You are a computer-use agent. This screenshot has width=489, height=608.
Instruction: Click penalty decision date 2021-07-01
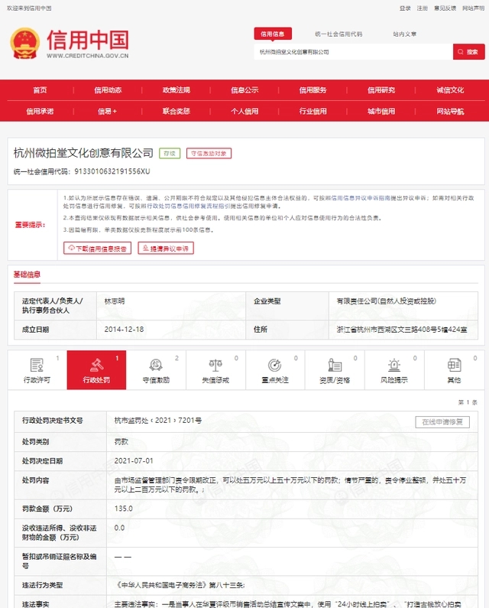[x=134, y=461]
